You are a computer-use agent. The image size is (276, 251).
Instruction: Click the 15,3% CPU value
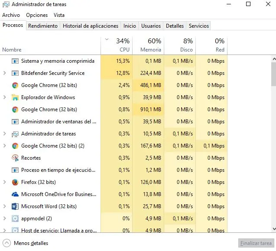coord(123,61)
